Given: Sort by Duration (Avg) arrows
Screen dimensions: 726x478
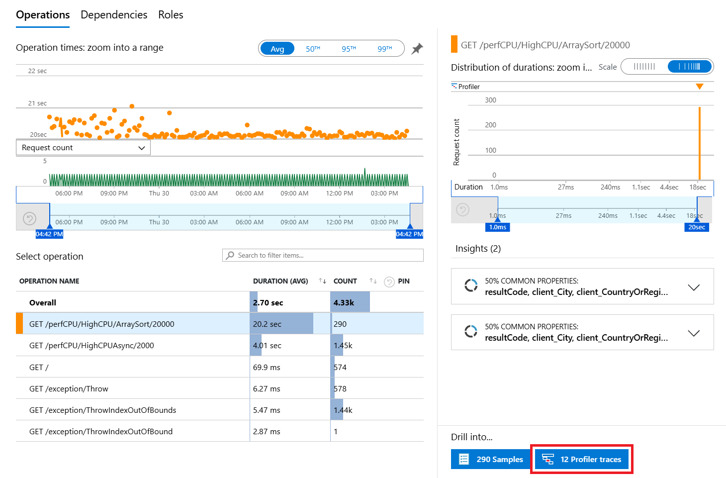Looking at the screenshot, I should (322, 282).
